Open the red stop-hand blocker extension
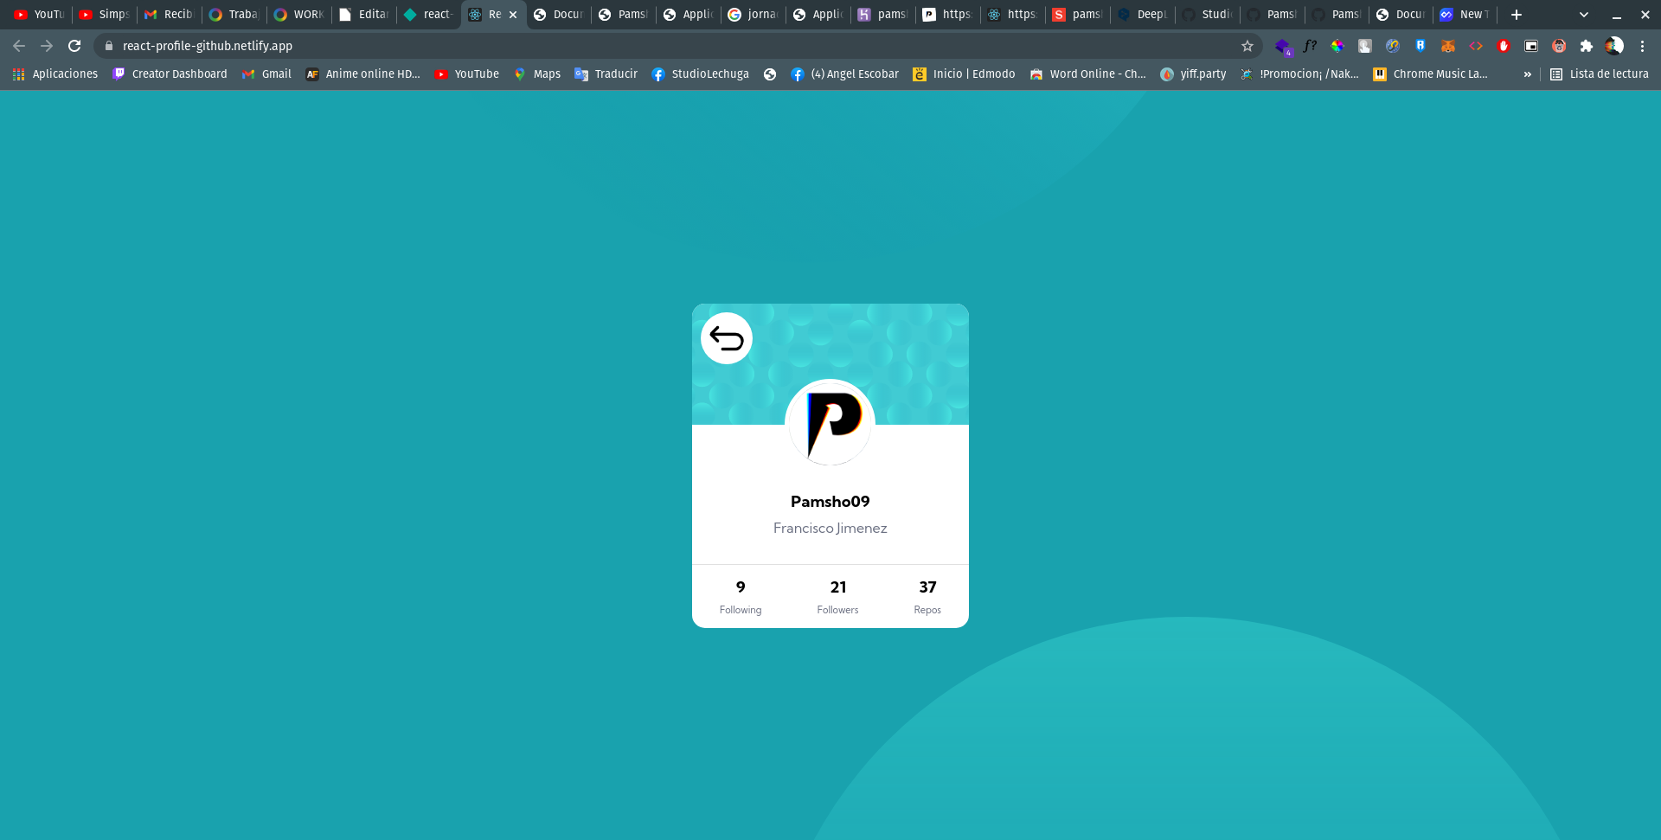 click(1504, 46)
